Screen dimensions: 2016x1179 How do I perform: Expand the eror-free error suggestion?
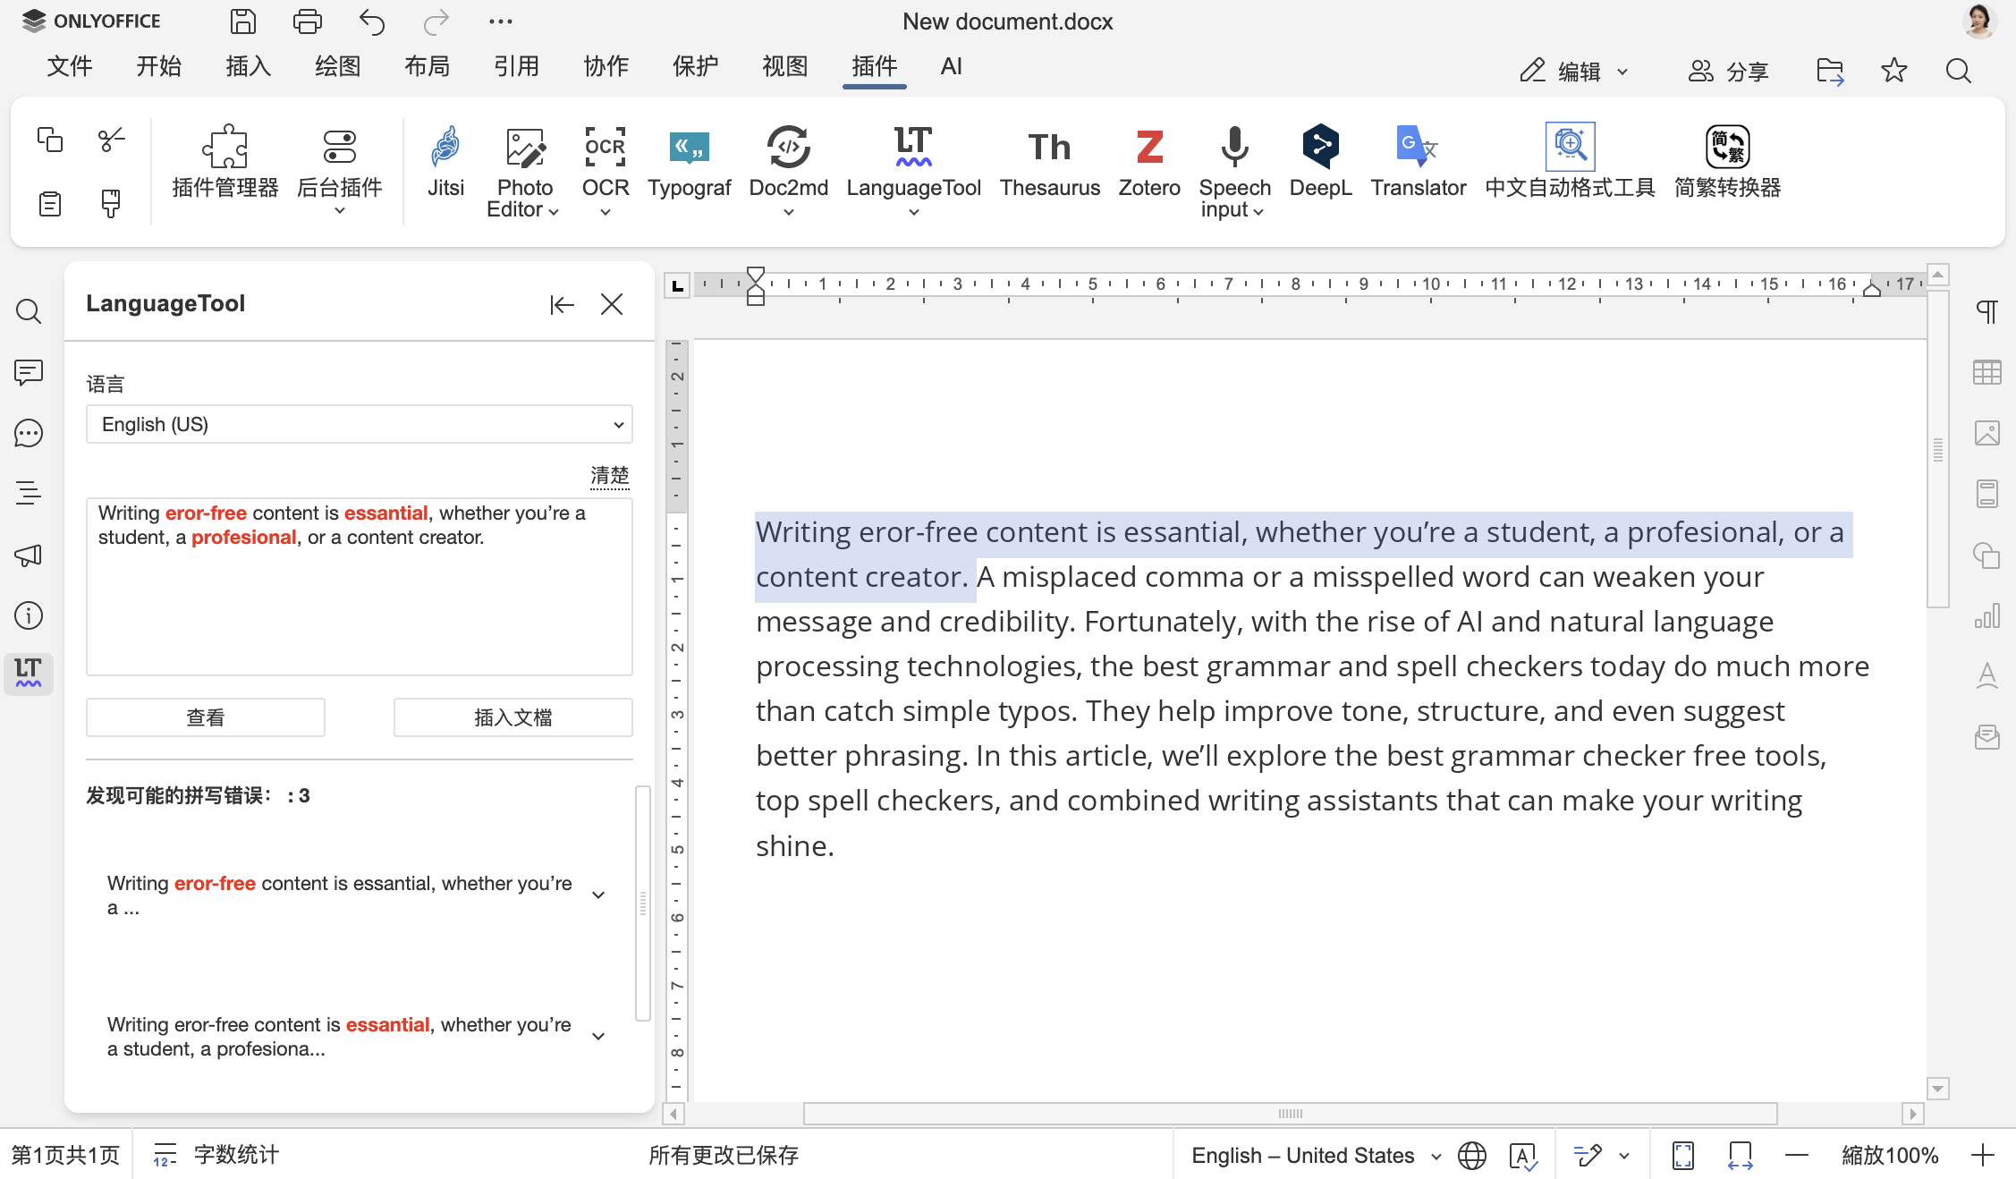598,895
